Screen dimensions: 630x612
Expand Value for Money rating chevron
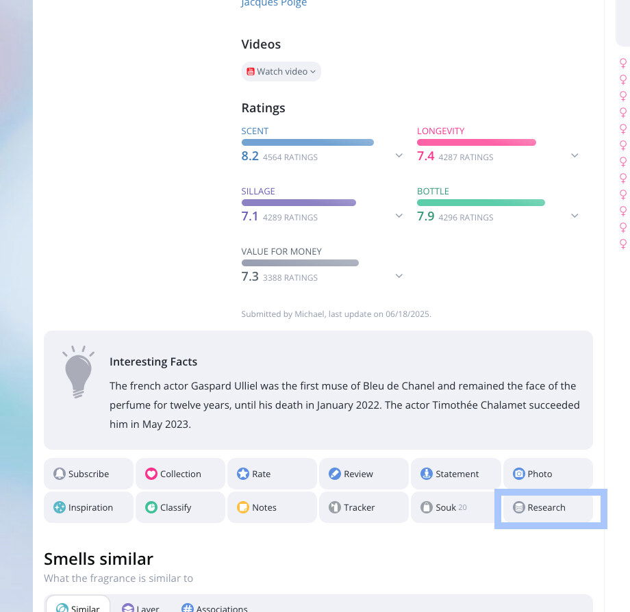click(x=399, y=276)
